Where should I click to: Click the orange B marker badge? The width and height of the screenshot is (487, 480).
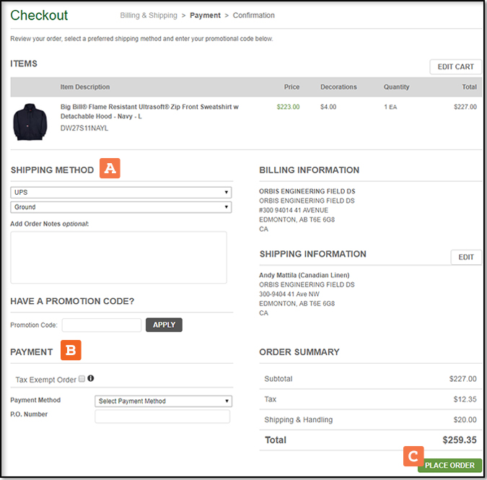point(71,351)
